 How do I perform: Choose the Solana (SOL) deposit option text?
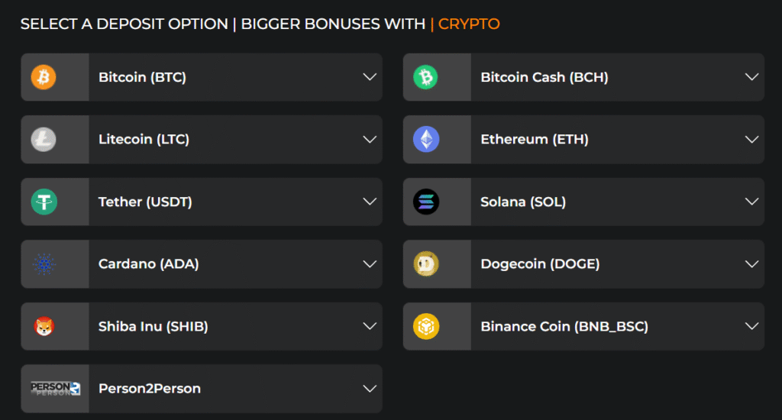coord(523,202)
